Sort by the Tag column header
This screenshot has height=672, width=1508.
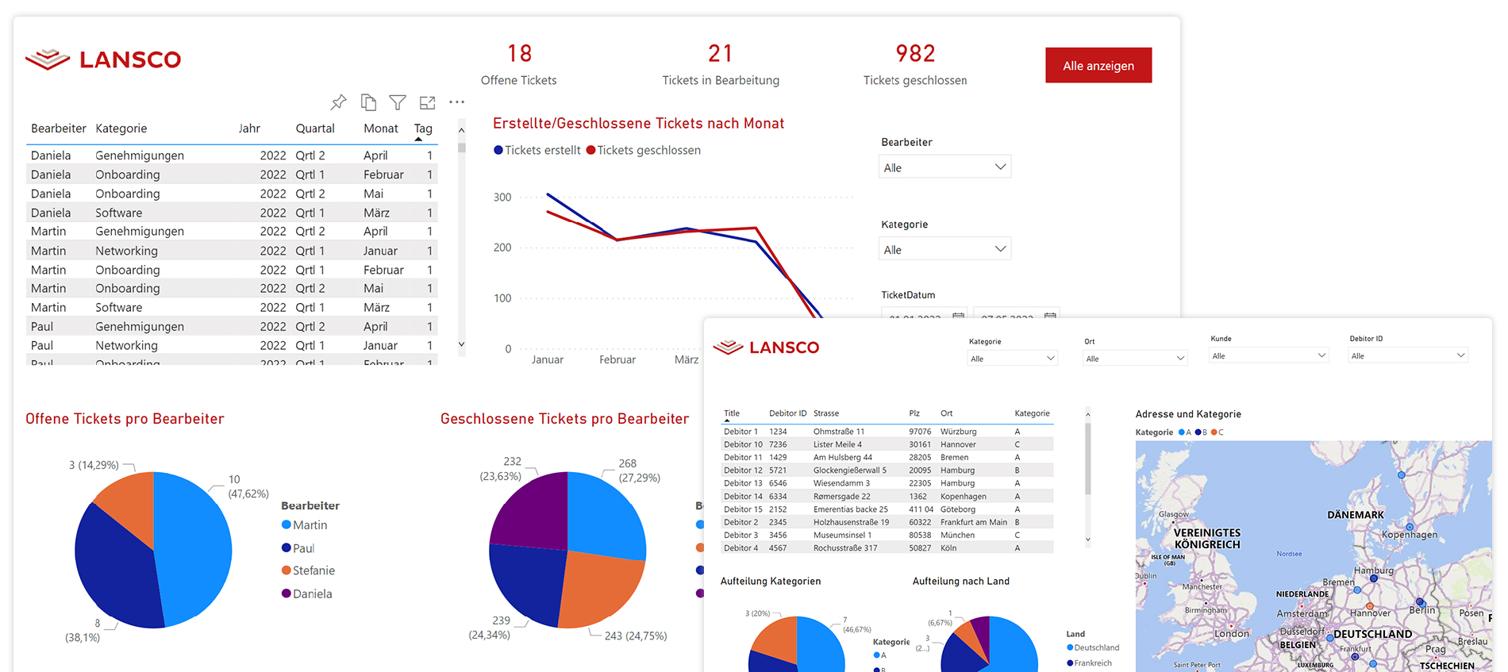[423, 129]
